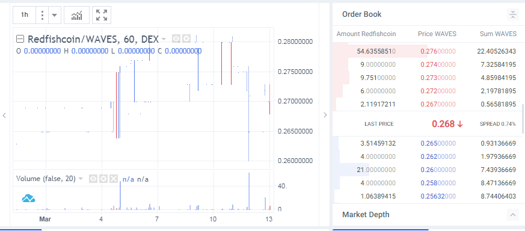Toggle fullscreen chart mode icon
This screenshot has width=525, height=231.
[x=102, y=15]
